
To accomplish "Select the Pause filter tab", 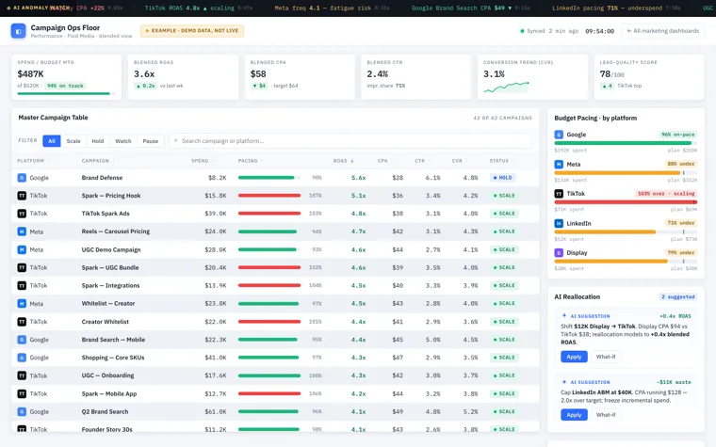I will coord(150,141).
